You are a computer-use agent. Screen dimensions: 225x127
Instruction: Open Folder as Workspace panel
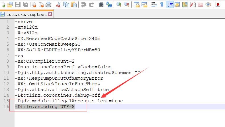200,5
